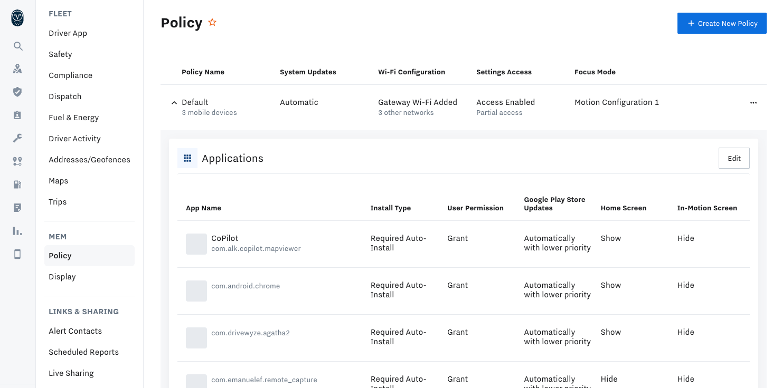Click the Applications grid icon
The image size is (782, 388).
click(x=187, y=158)
